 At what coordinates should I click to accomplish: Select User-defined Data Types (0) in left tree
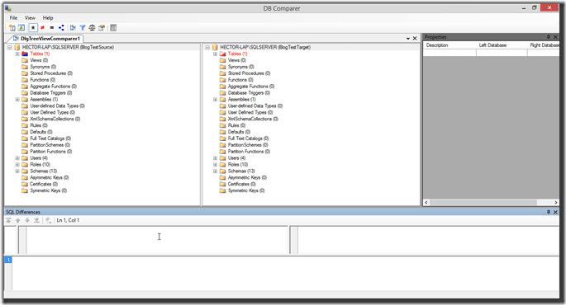point(57,106)
